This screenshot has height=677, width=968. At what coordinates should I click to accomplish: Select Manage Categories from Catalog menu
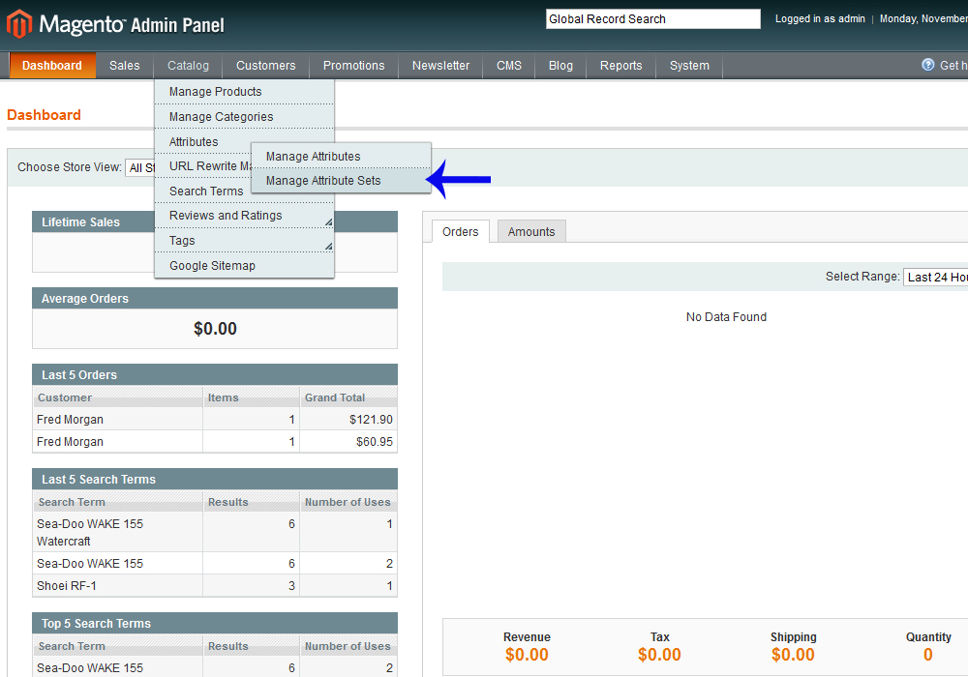[245, 116]
